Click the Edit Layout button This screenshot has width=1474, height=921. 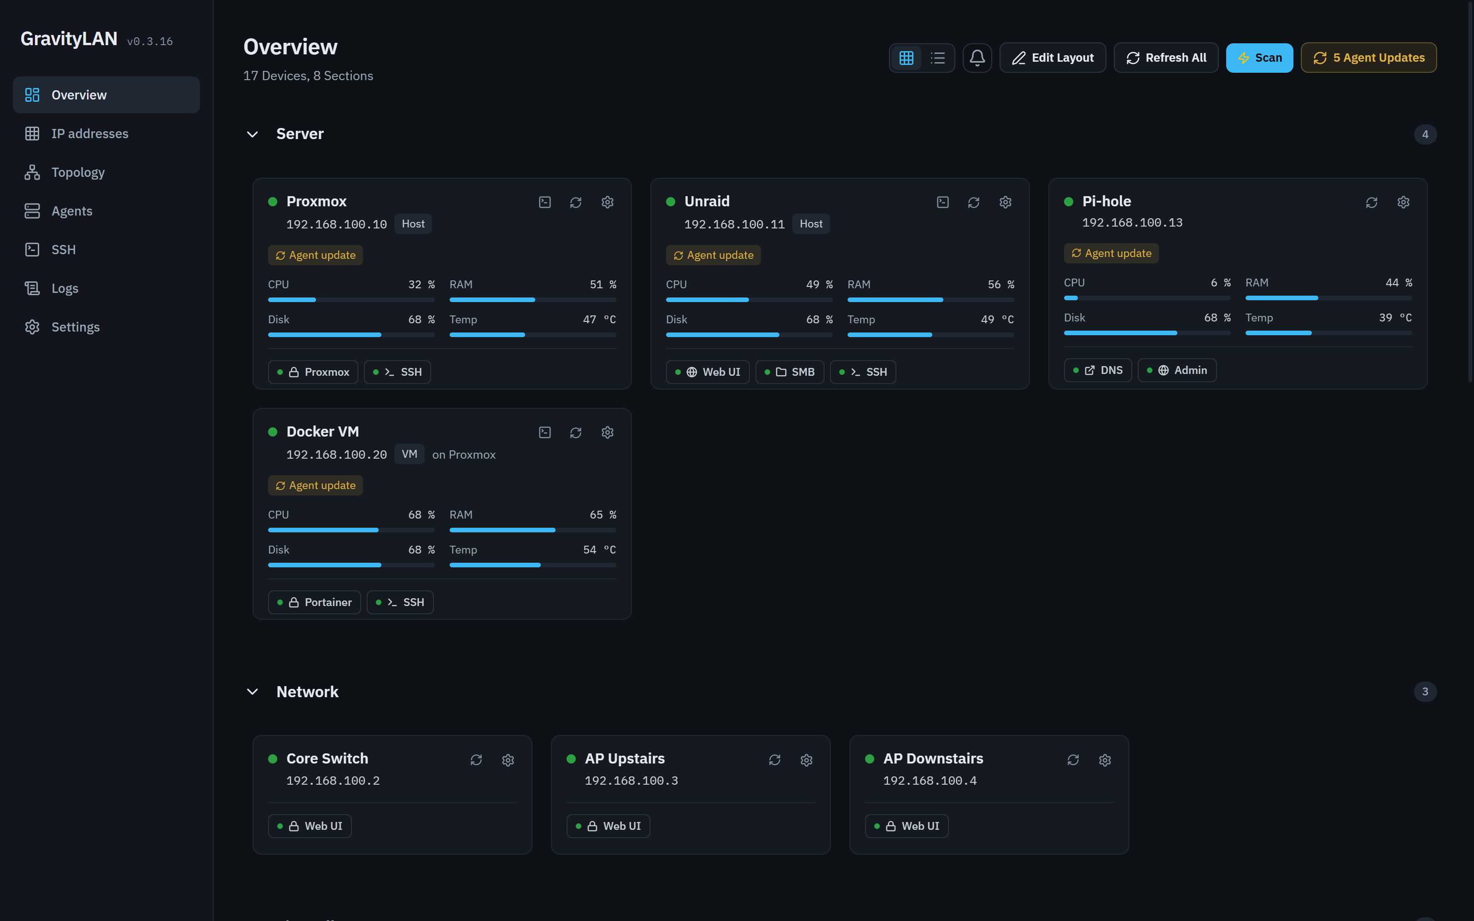(1053, 58)
